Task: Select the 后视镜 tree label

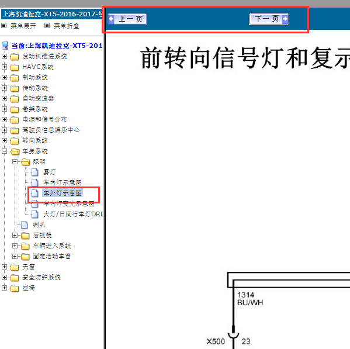Action: click(42, 235)
